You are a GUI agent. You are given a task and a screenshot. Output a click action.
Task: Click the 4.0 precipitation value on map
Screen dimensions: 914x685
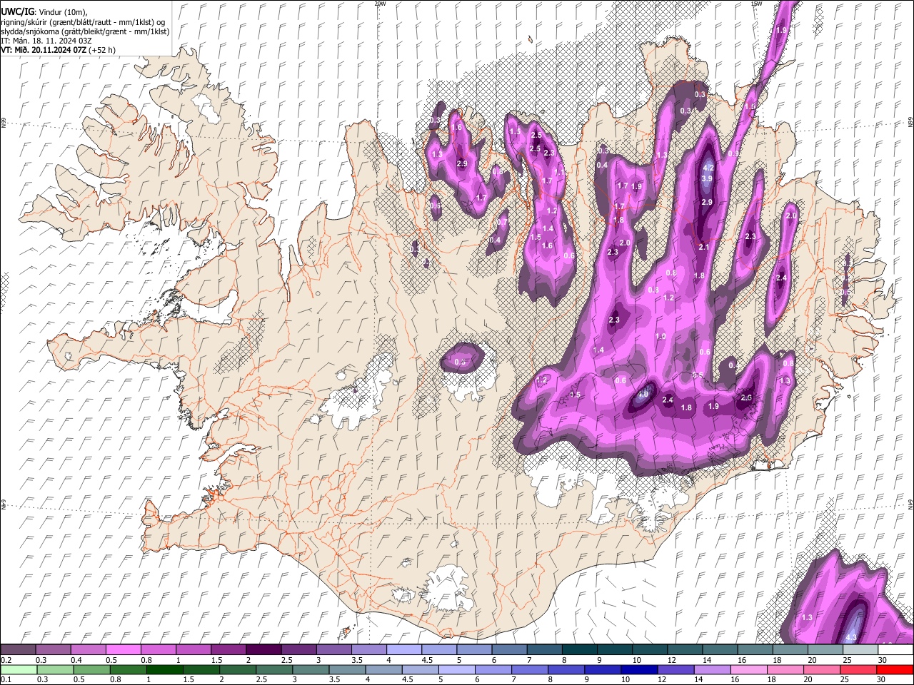click(643, 394)
